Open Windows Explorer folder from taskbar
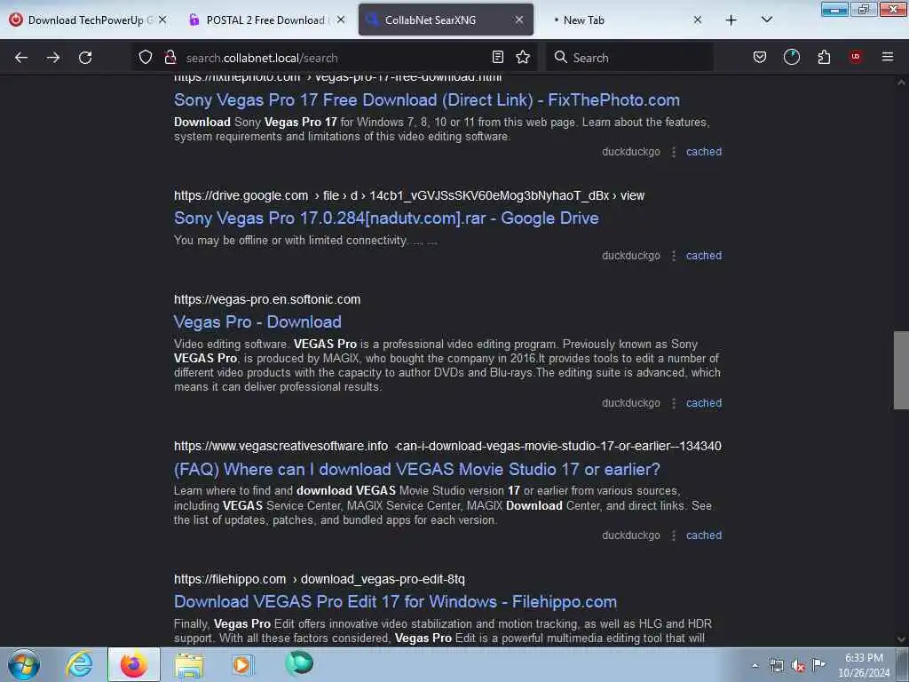 tap(189, 665)
